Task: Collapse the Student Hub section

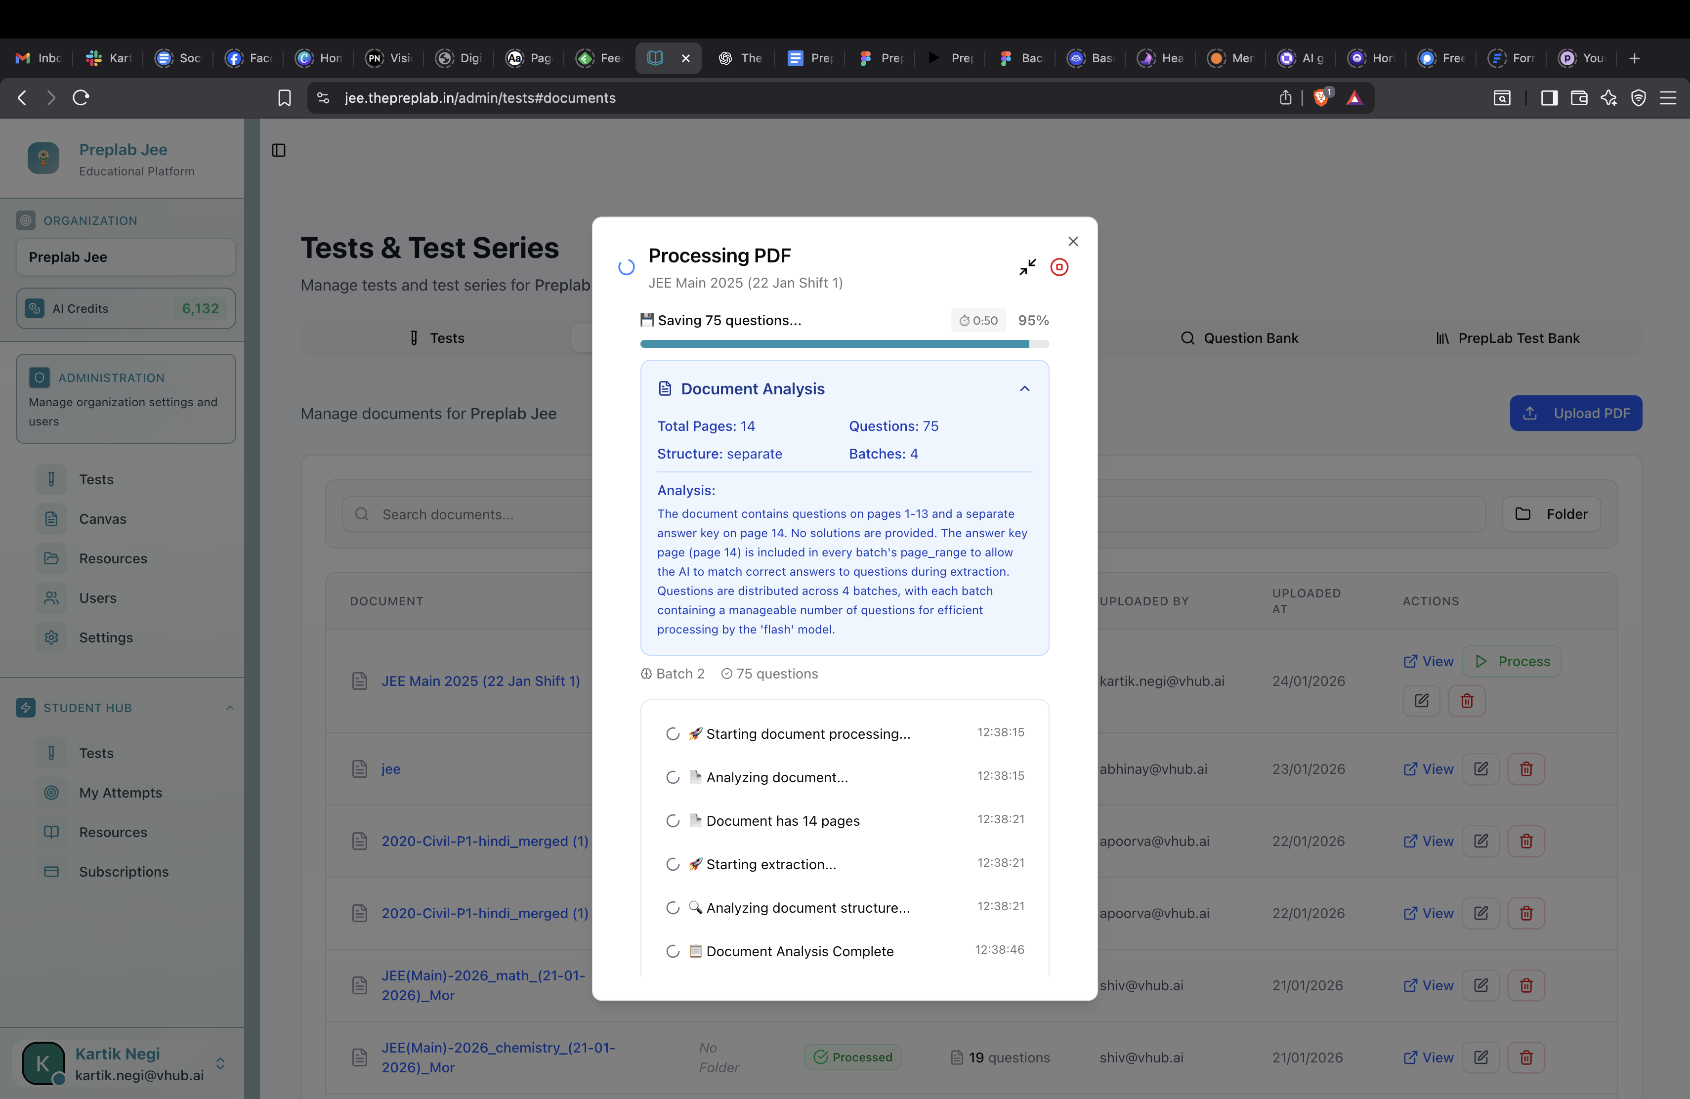Action: (230, 708)
